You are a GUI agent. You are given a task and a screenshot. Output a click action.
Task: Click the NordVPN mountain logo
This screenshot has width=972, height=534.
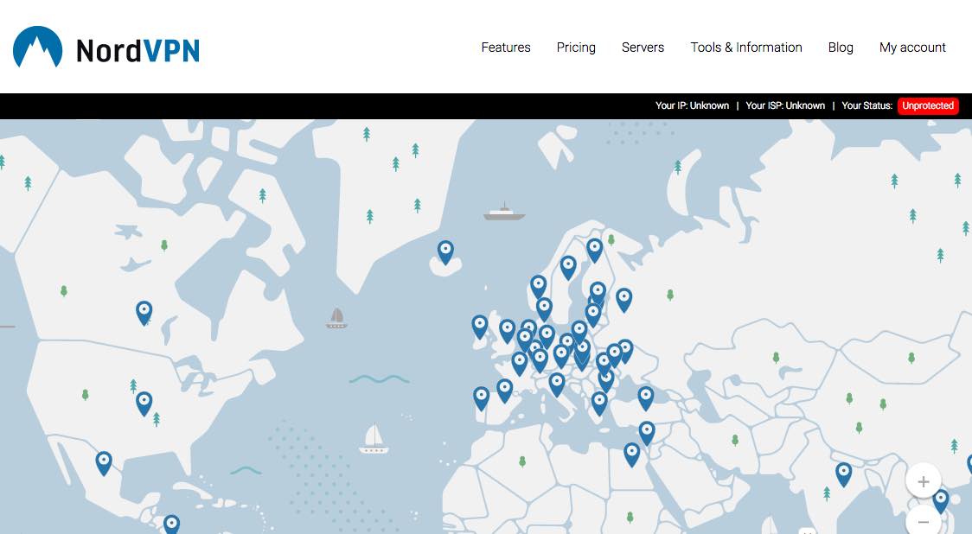[x=37, y=47]
